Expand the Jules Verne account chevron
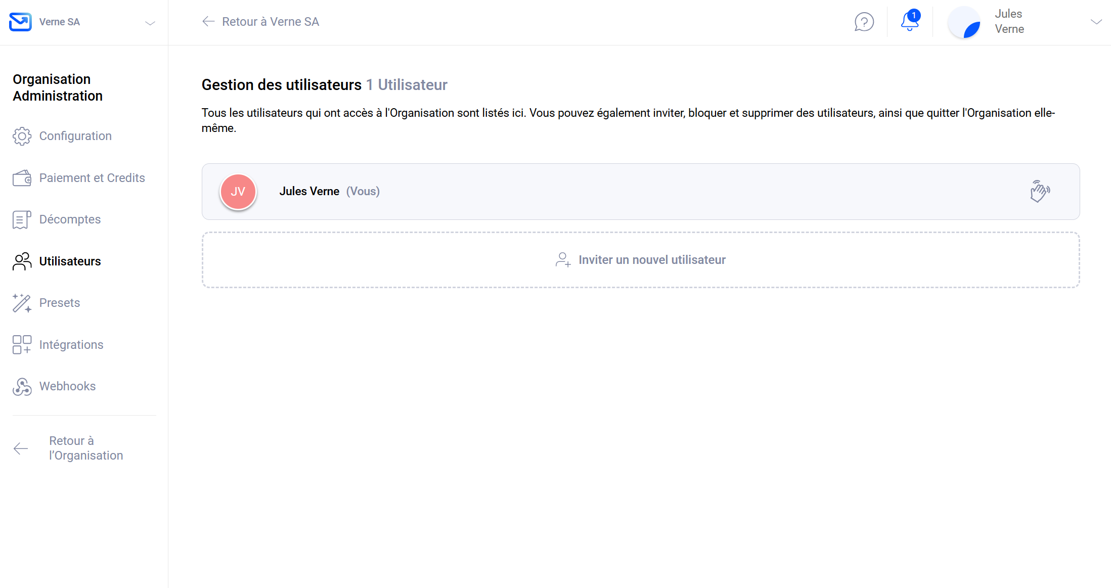 click(x=1096, y=22)
